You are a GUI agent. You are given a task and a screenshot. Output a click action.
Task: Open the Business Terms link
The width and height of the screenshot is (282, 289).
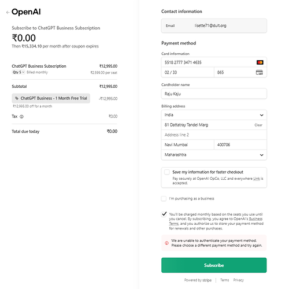(x=216, y=221)
